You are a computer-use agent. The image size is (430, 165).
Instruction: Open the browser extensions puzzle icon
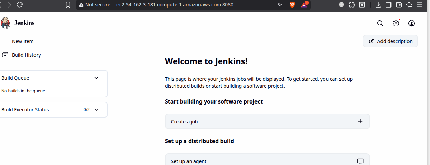(x=352, y=5)
